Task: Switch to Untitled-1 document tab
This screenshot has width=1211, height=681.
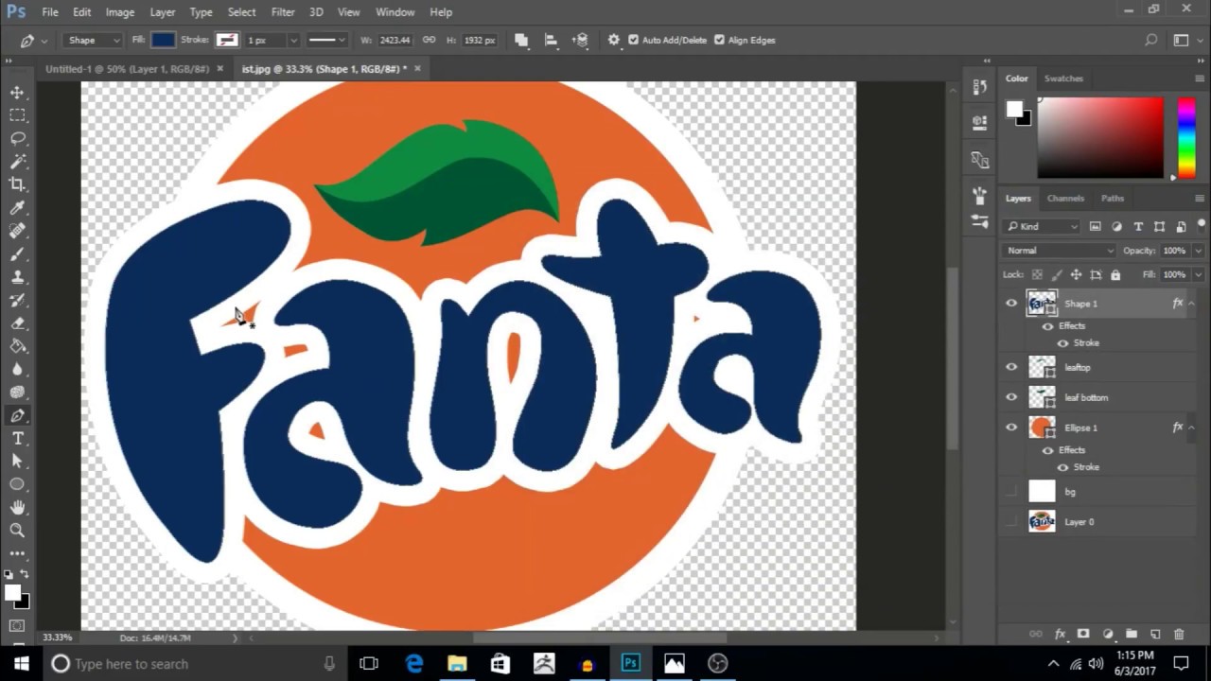Action: pos(127,68)
